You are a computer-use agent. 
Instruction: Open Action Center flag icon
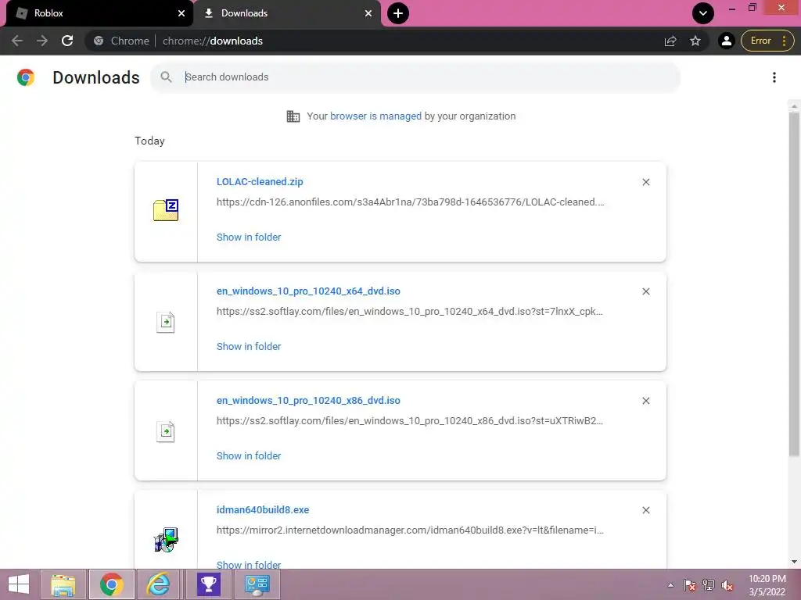coord(690,585)
